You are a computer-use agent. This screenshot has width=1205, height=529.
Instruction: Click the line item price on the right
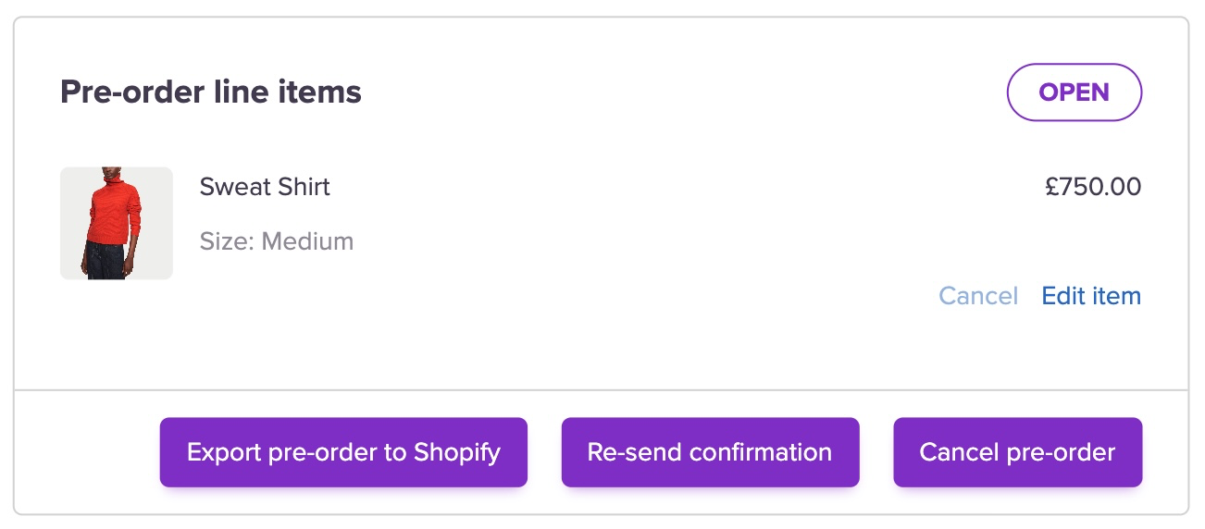point(1093,187)
